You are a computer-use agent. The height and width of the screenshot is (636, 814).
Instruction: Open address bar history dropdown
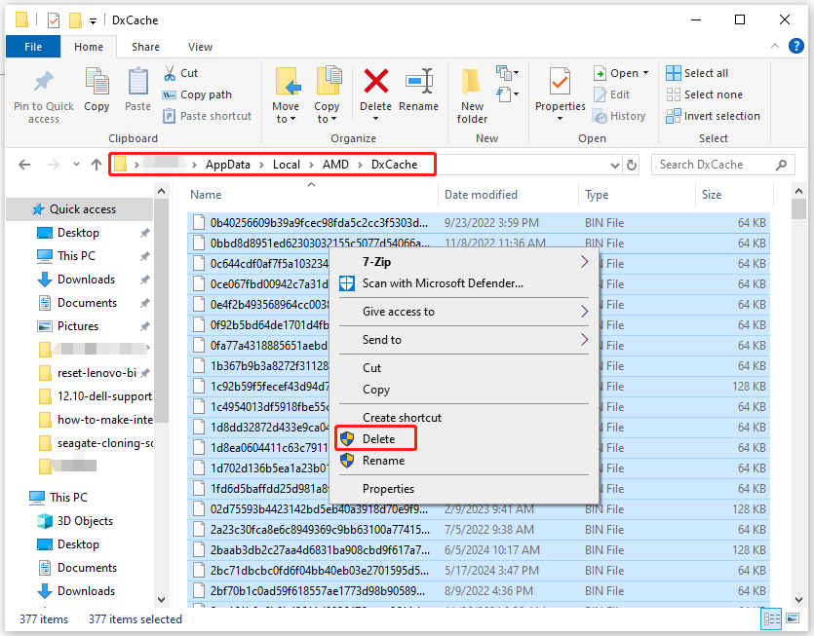point(615,166)
